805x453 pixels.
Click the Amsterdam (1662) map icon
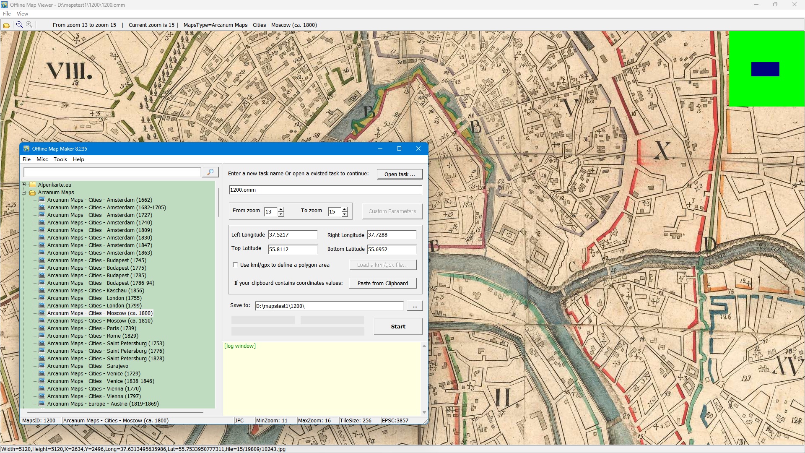click(42, 200)
